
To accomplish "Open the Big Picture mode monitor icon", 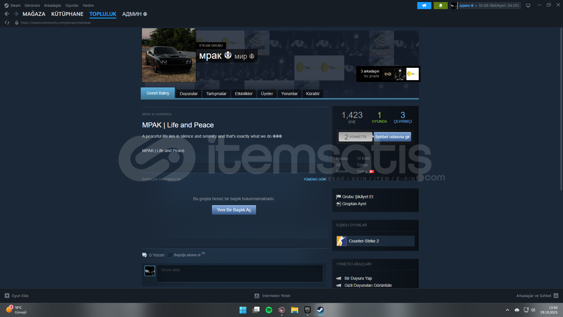I will (528, 6).
